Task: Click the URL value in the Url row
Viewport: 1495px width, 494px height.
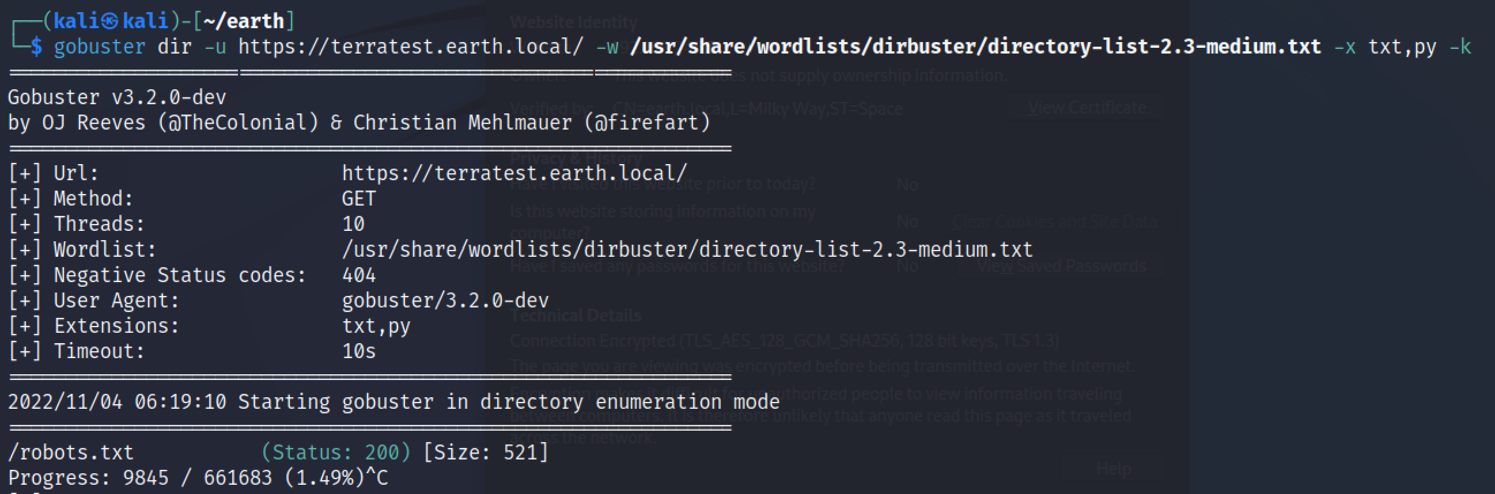Action: 514,173
